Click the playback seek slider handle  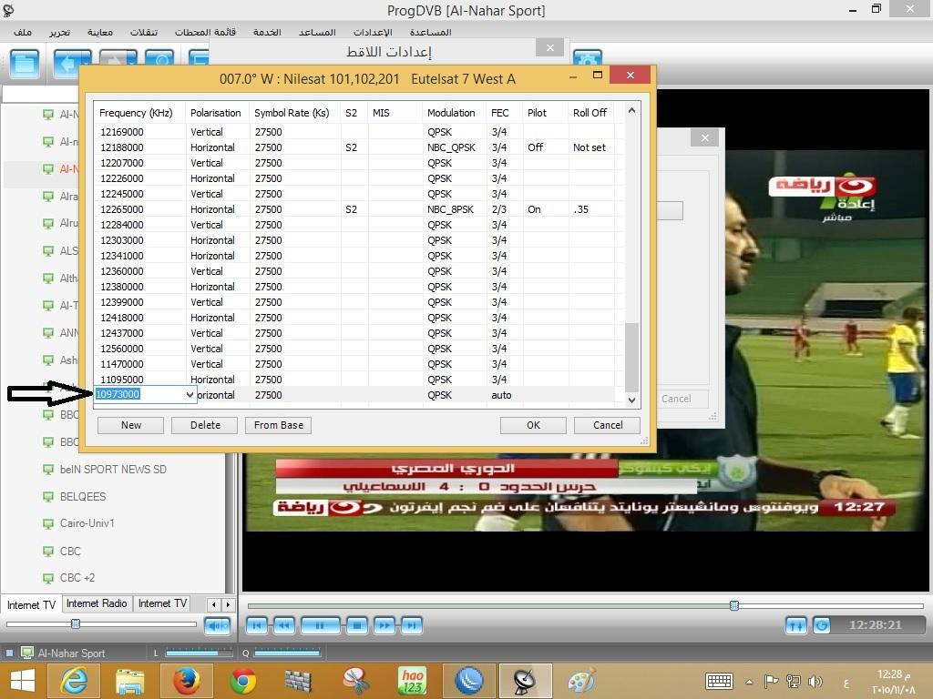pyautogui.click(x=734, y=605)
